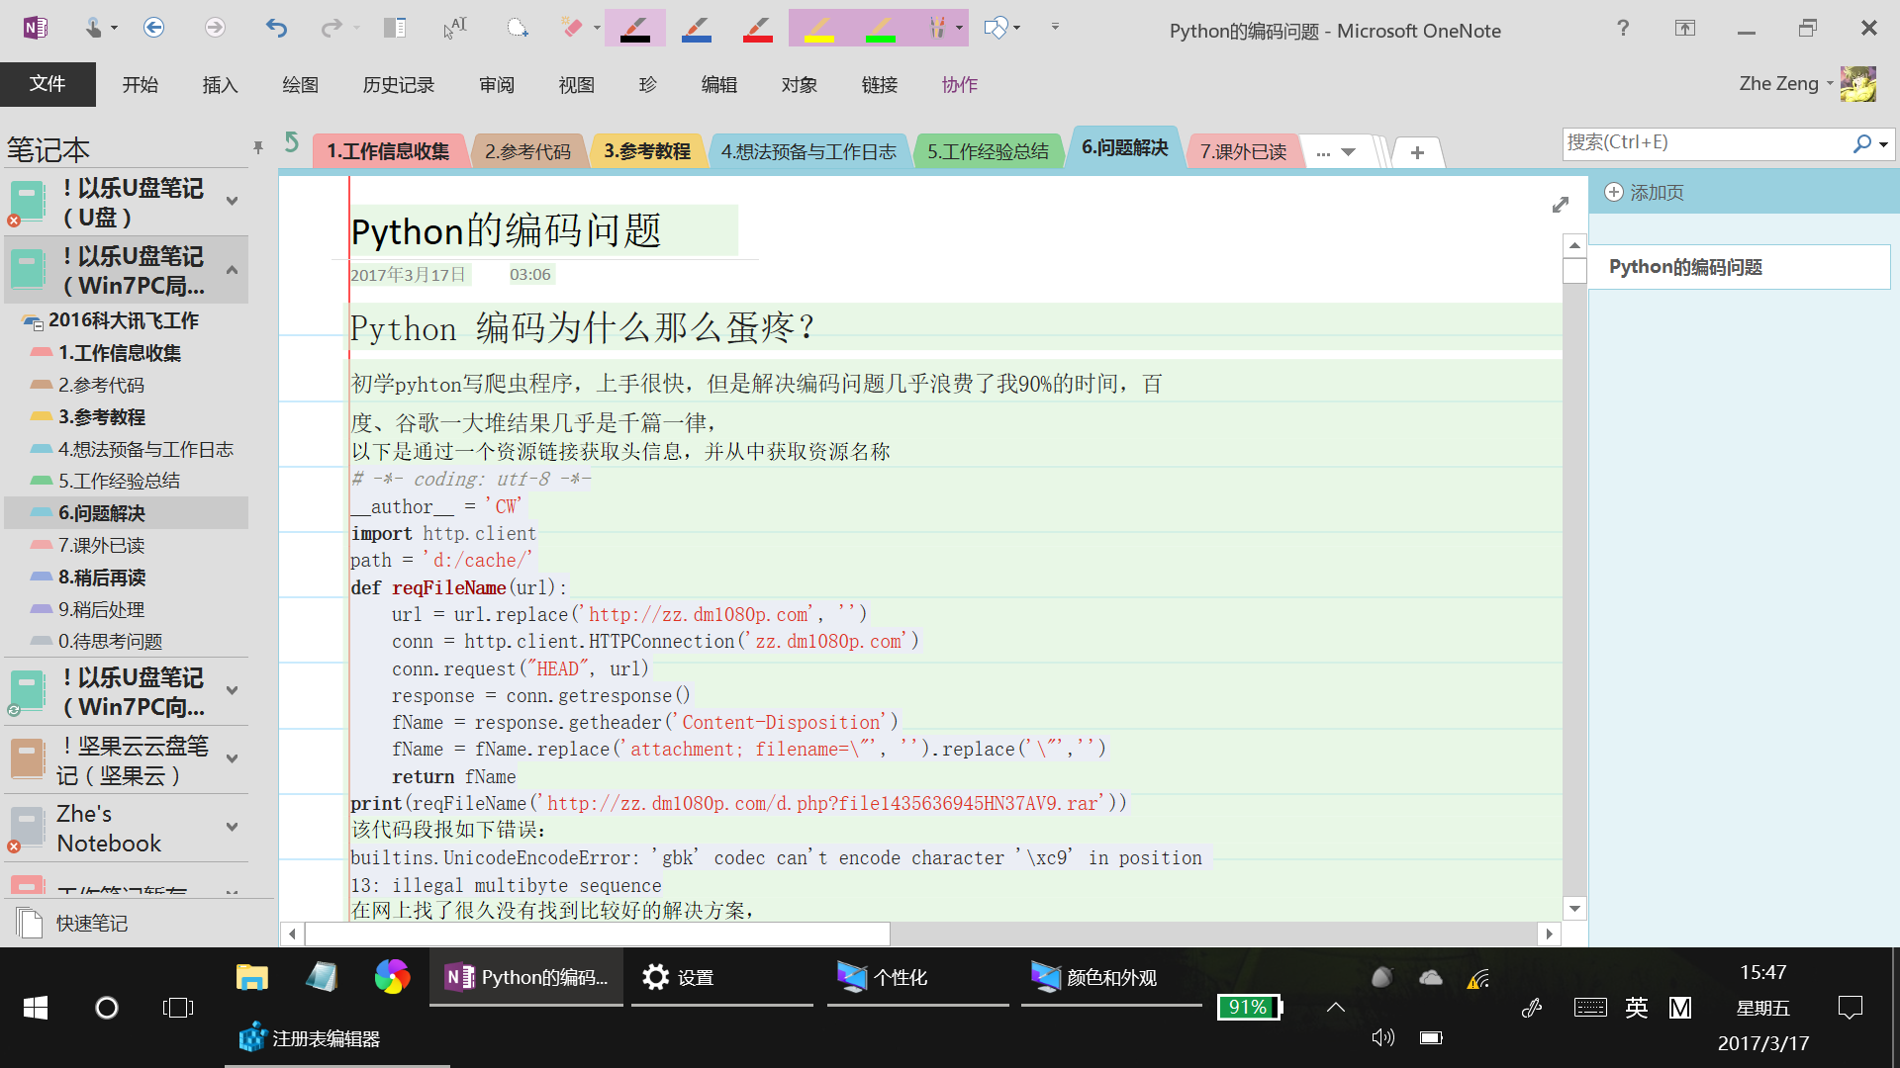Toggle touch/mouse mode button
1900x1068 pixels.
(94, 28)
